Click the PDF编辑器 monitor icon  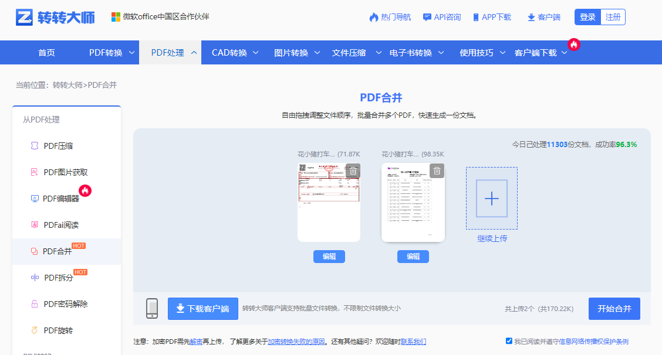(x=35, y=199)
